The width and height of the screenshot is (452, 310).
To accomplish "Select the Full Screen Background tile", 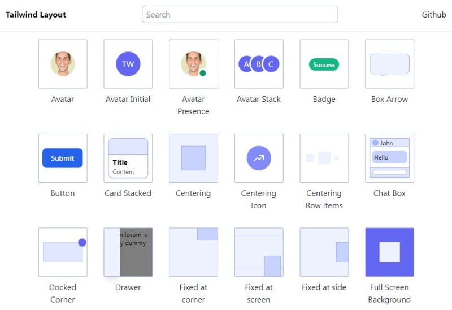I will (x=389, y=252).
